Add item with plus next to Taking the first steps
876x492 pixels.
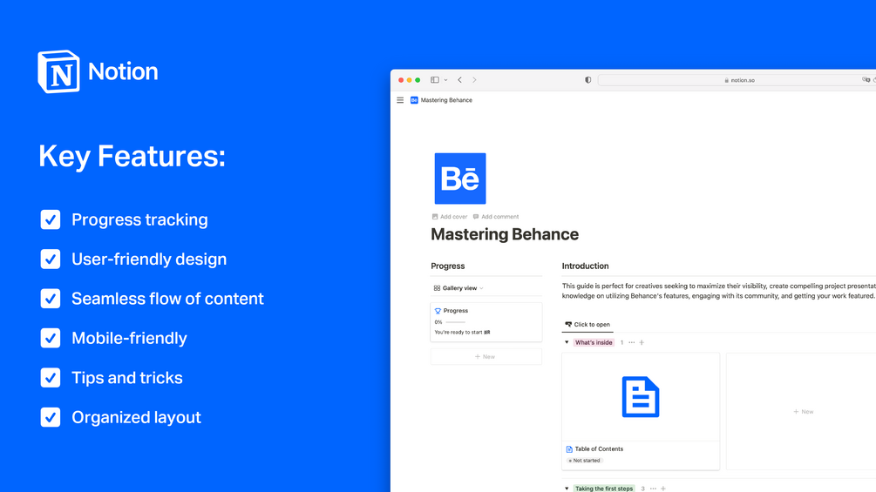(x=663, y=489)
